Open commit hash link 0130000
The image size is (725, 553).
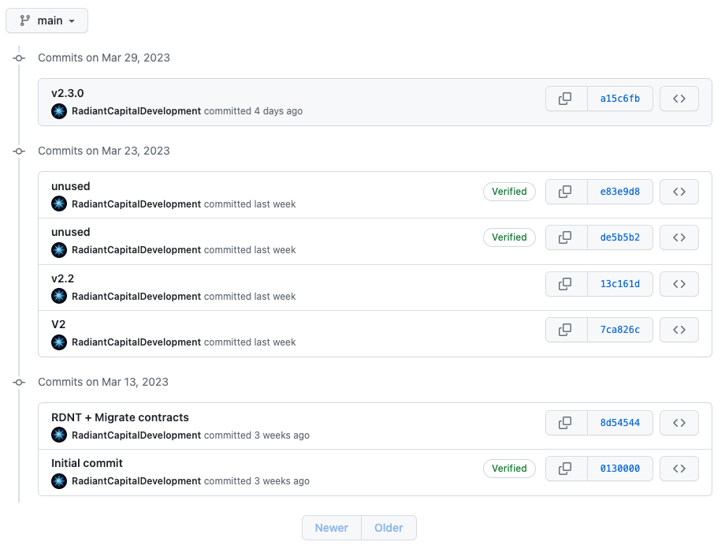pos(620,469)
